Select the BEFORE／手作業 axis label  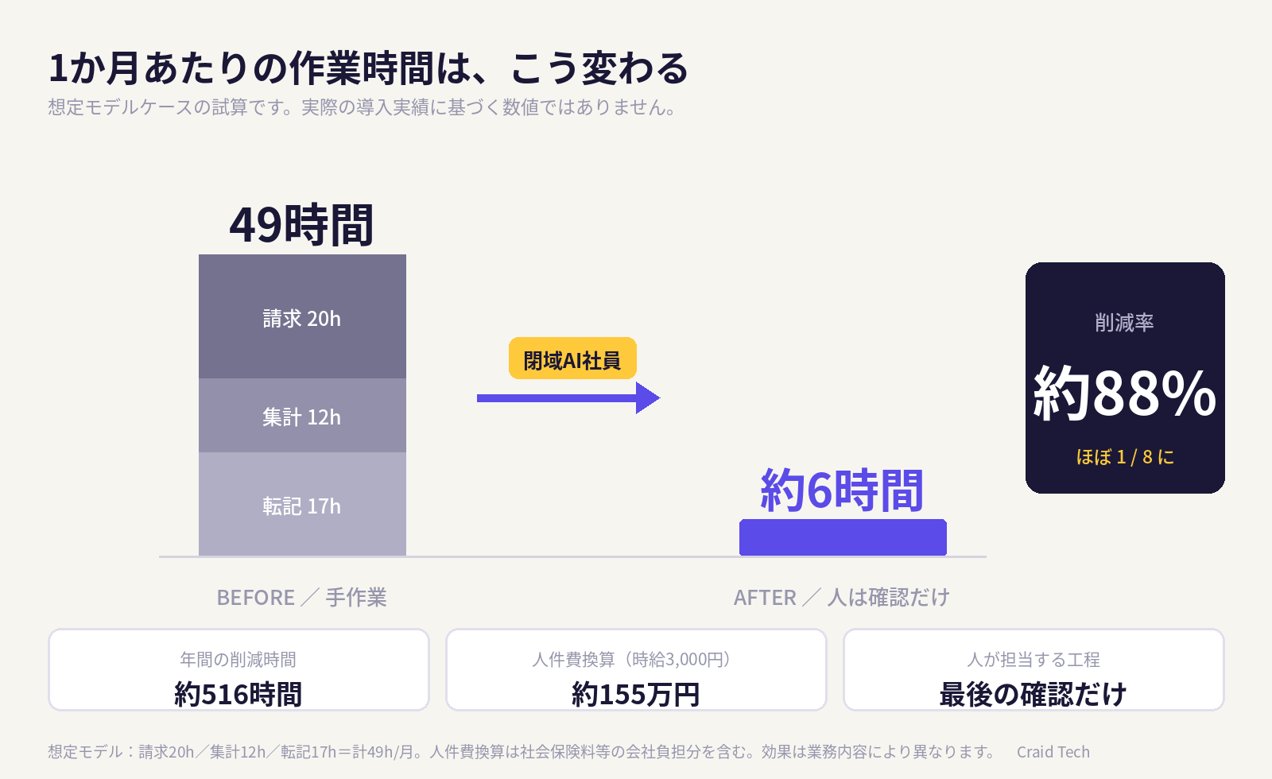pyautogui.click(x=302, y=598)
